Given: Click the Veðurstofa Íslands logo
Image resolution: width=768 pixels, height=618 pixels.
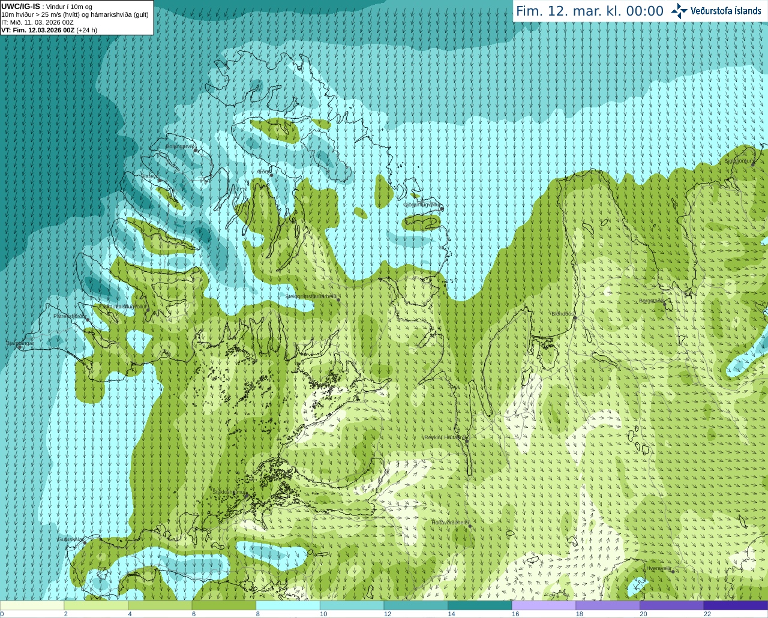Looking at the screenshot, I should coord(716,11).
